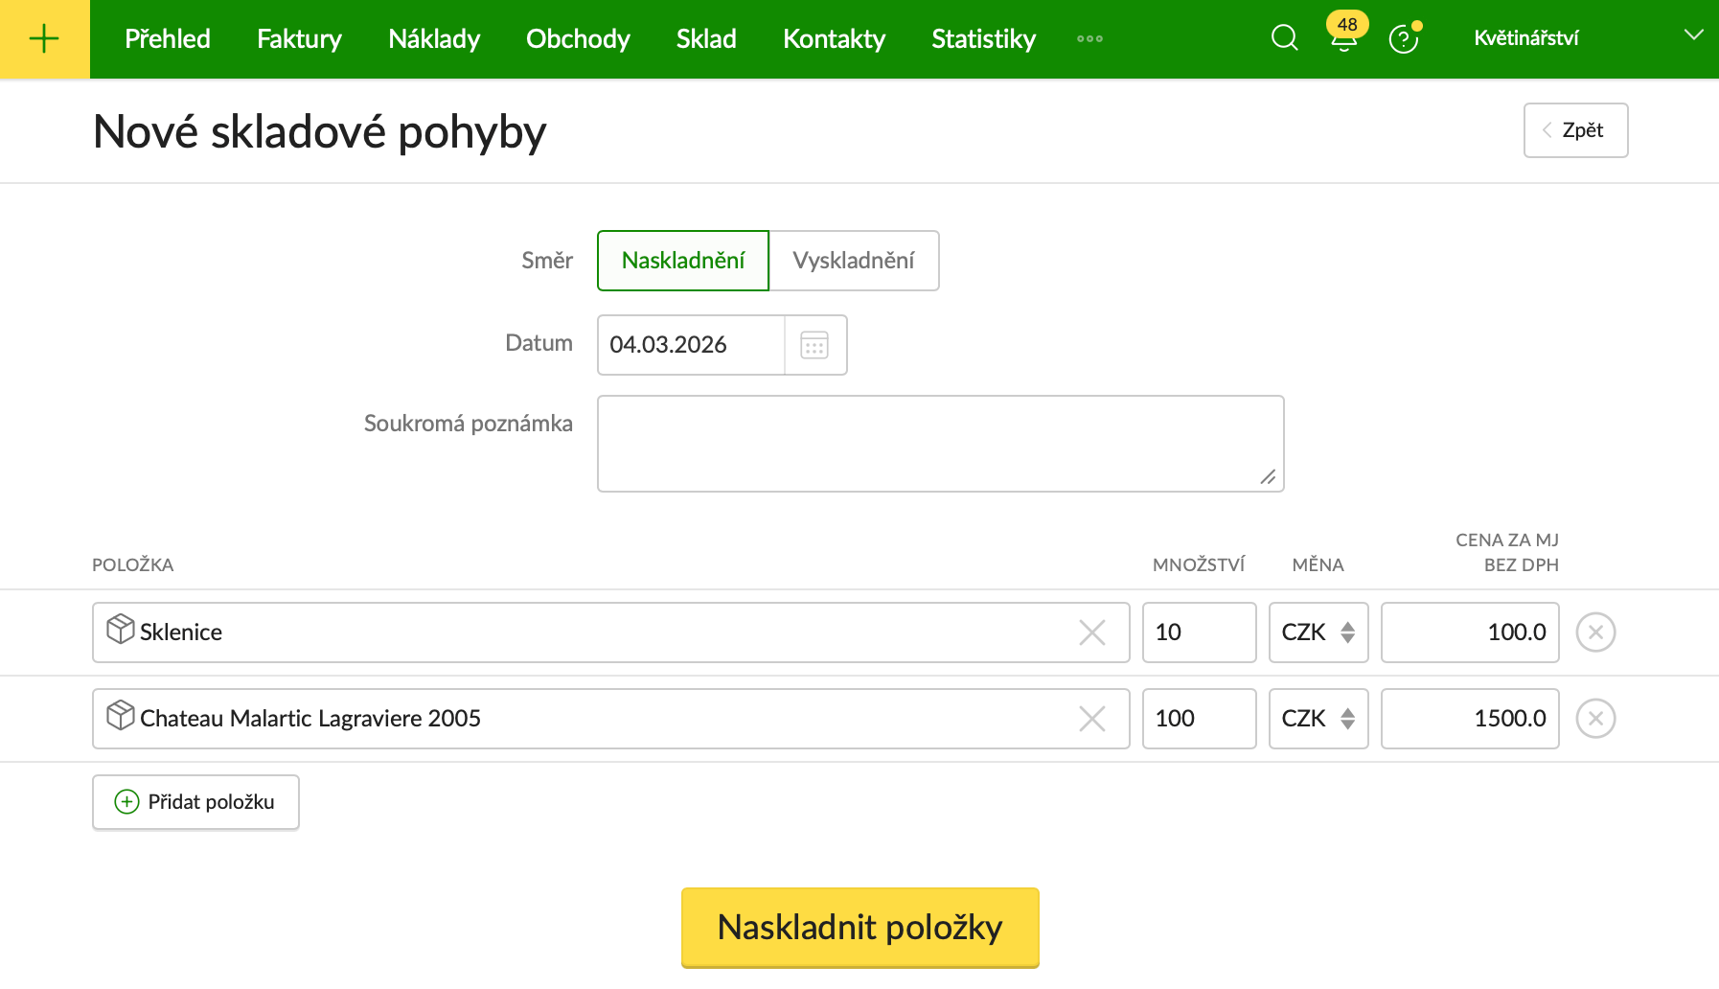This screenshot has width=1719, height=989.
Task: Open the search magnifier icon
Action: point(1284,38)
